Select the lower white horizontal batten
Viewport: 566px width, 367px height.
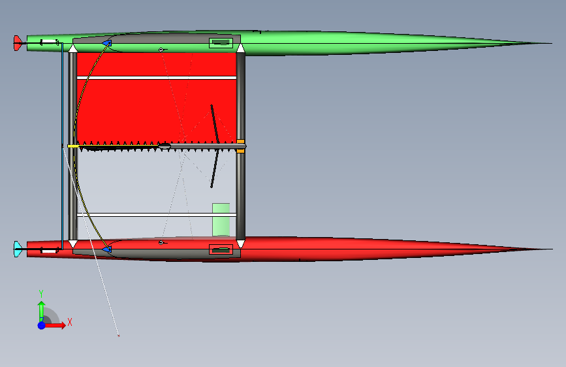156,215
